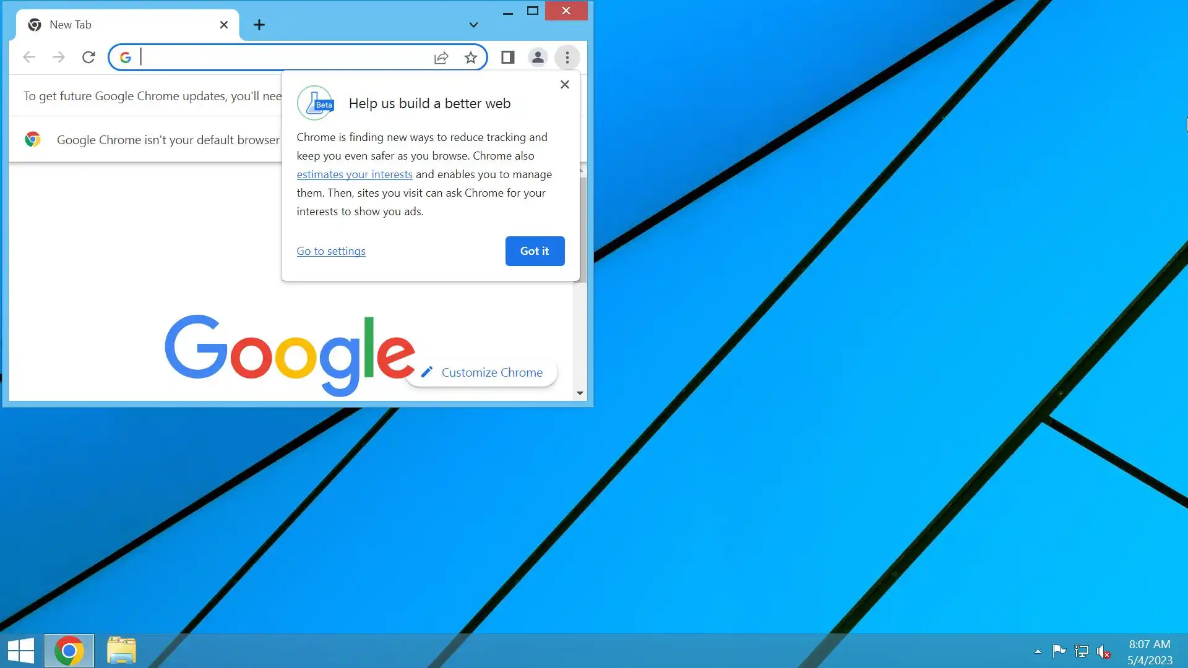
Task: Open the profile avatar icon
Action: pos(538,58)
